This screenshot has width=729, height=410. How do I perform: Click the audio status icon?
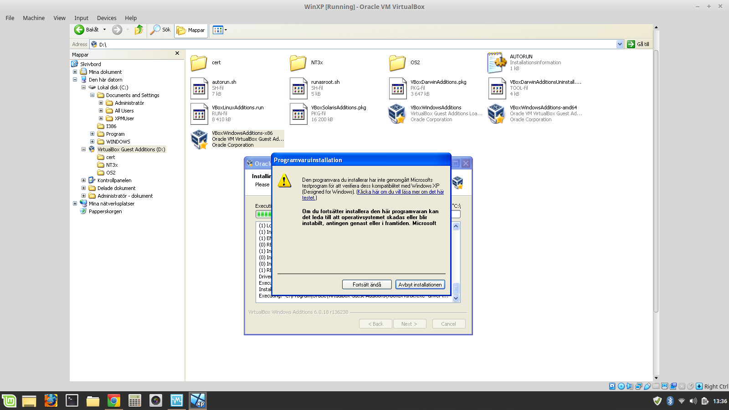pos(630,386)
